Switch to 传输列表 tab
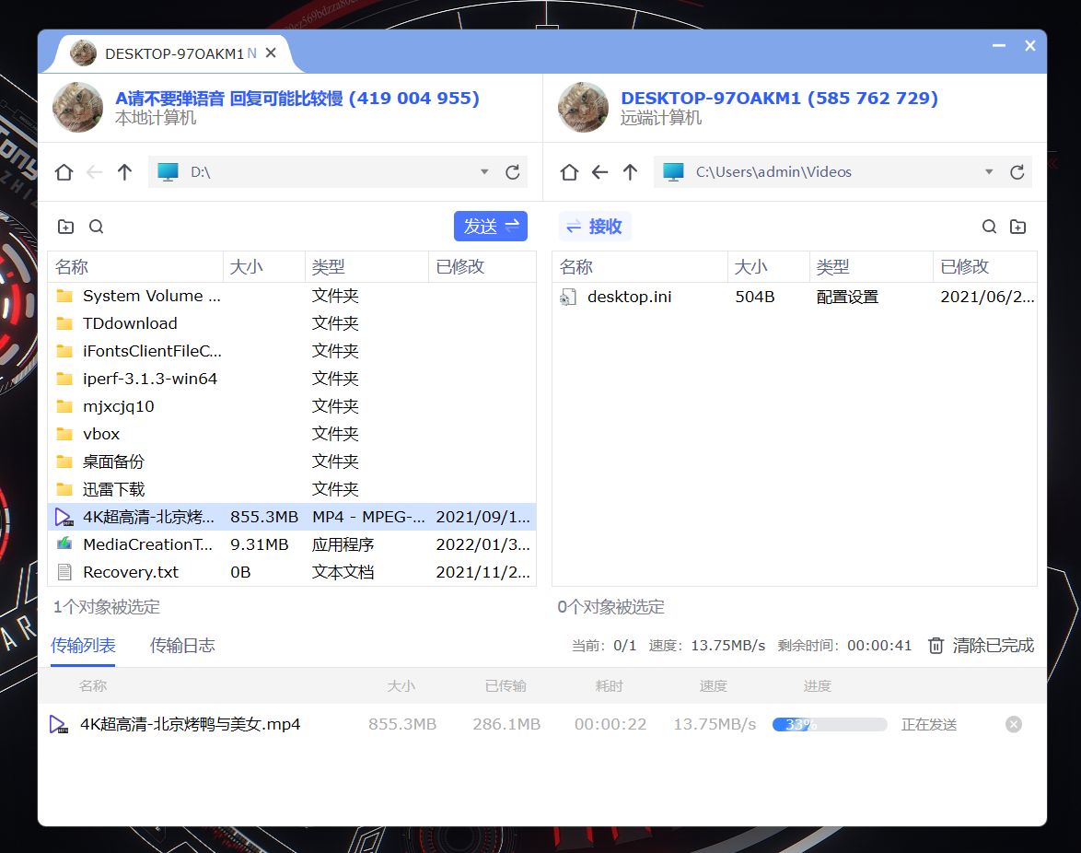The image size is (1081, 853). click(x=83, y=646)
